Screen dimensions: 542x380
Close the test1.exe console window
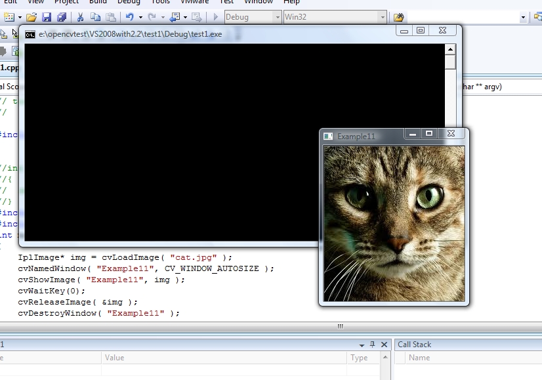pyautogui.click(x=443, y=31)
